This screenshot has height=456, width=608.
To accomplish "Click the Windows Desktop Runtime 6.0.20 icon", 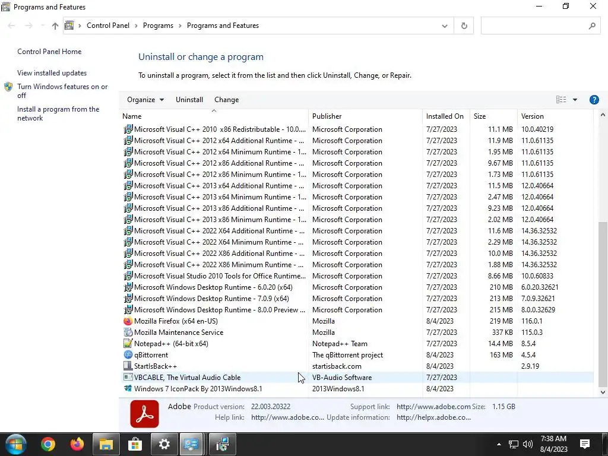I will click(128, 287).
